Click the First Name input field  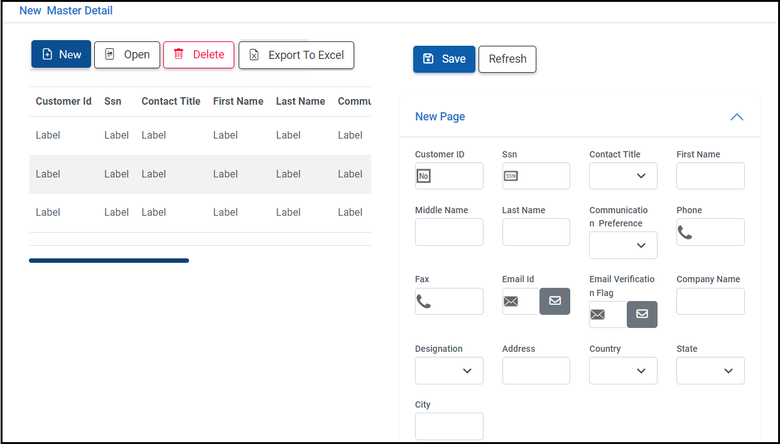click(710, 176)
